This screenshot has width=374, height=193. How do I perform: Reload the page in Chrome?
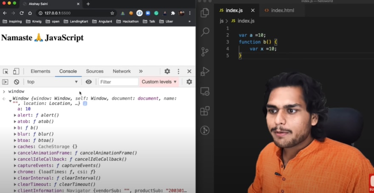22,13
